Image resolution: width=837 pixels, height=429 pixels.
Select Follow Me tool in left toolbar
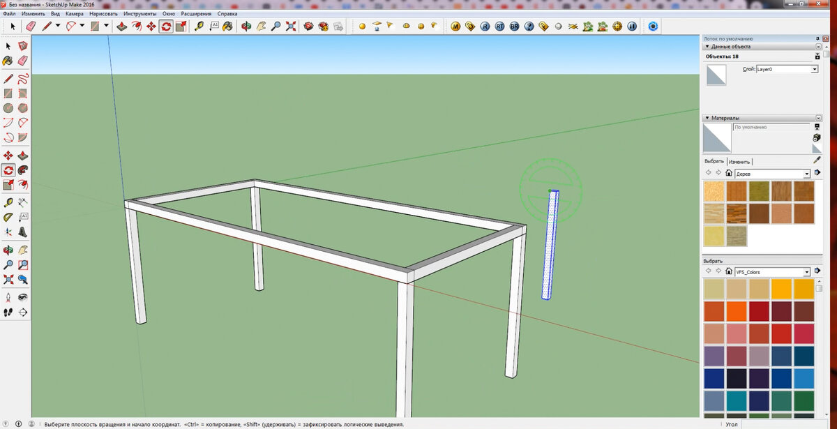[23, 170]
